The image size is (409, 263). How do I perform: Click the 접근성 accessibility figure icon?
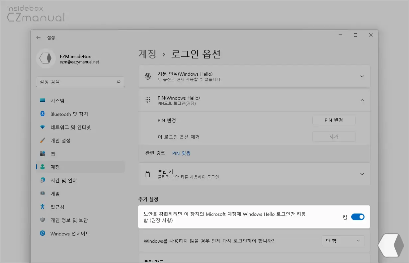[x=42, y=207]
